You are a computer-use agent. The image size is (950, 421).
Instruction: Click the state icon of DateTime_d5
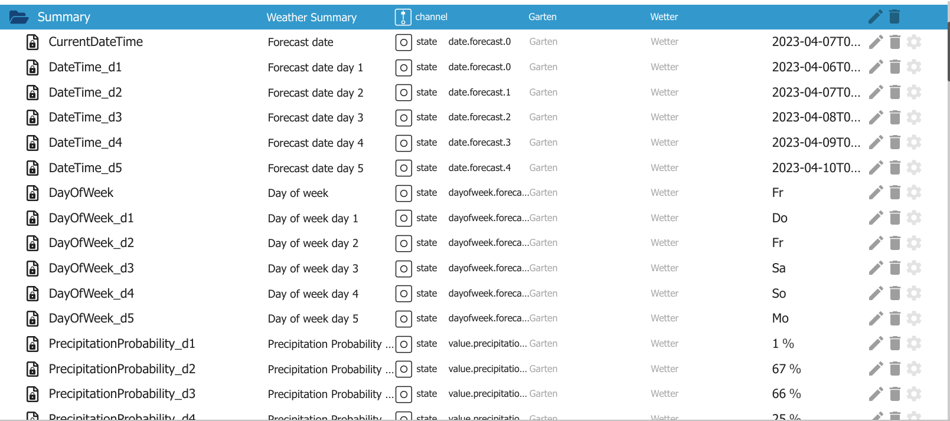403,168
